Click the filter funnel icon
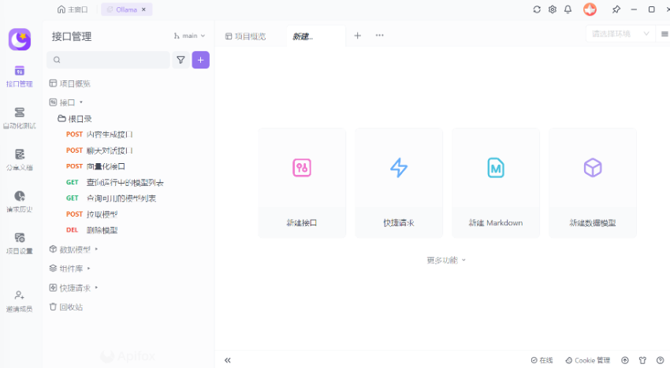670x368 pixels. pos(181,60)
